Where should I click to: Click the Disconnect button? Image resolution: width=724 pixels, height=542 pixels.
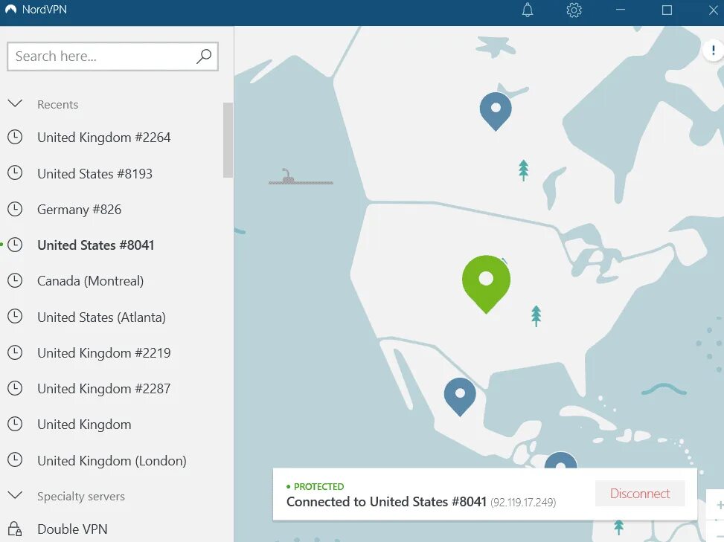(640, 494)
